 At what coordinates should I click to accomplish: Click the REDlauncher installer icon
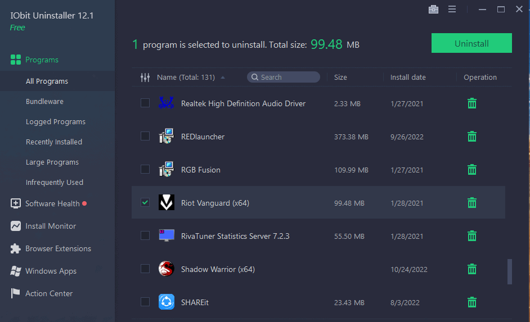point(167,136)
